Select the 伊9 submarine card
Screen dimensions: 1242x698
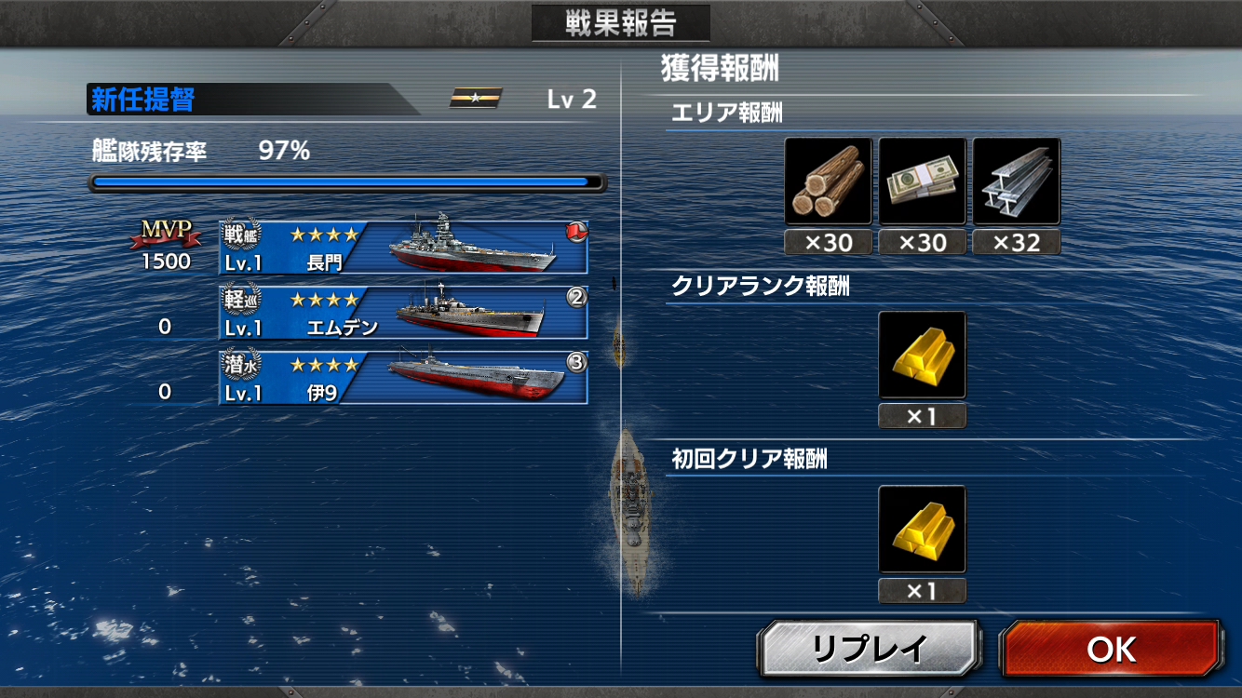(x=403, y=378)
